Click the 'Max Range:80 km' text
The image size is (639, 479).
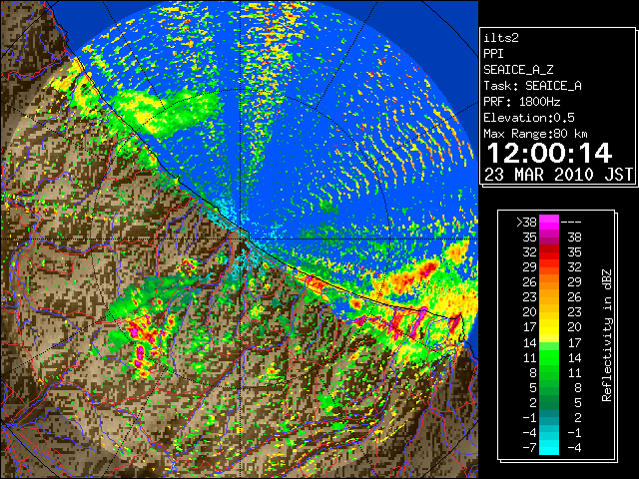coord(535,134)
